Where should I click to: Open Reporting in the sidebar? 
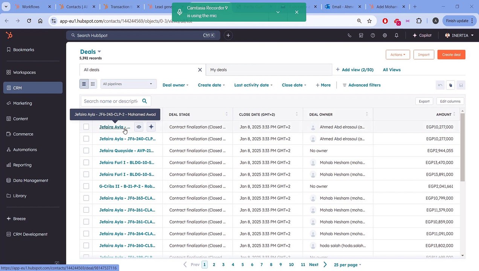pyautogui.click(x=22, y=165)
